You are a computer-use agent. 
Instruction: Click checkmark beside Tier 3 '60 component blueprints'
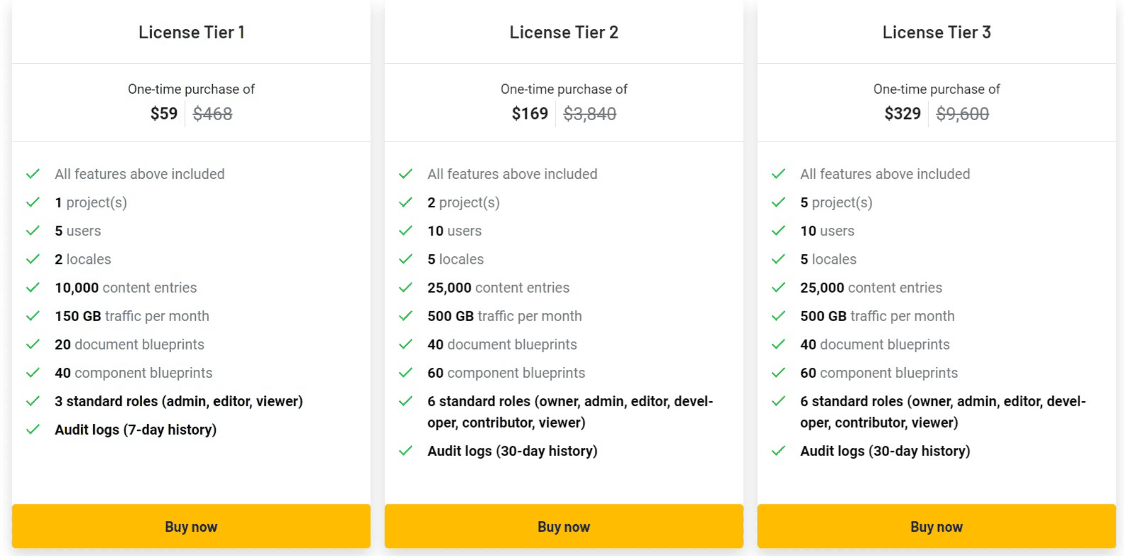pyautogui.click(x=778, y=373)
